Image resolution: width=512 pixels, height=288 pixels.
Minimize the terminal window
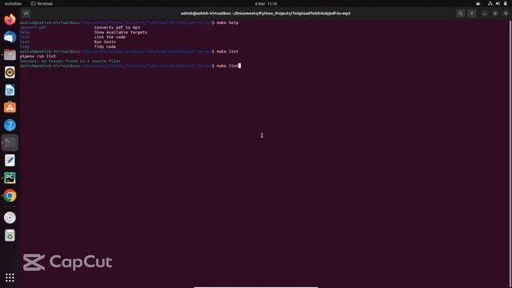coord(484,14)
